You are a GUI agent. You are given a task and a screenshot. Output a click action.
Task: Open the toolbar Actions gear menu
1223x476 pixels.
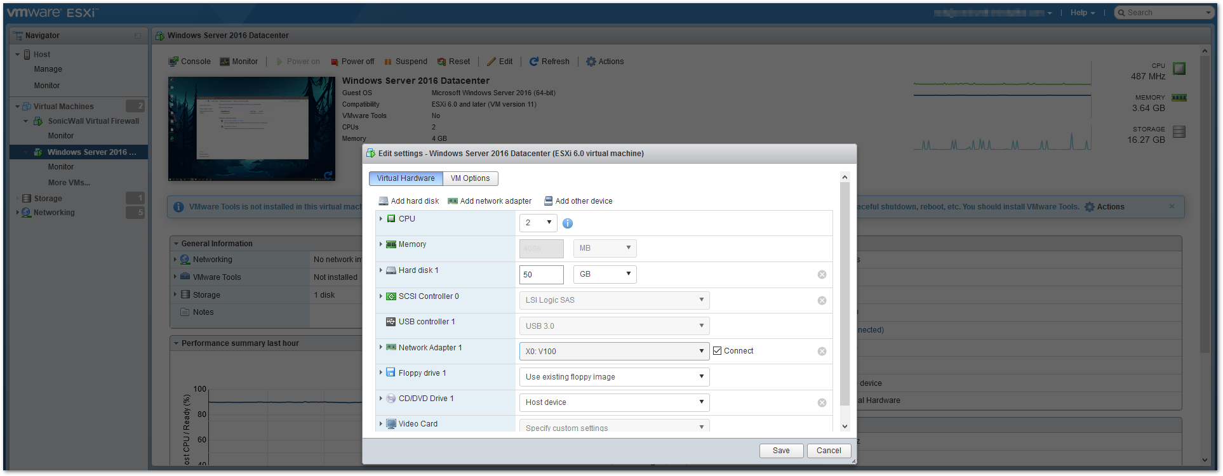[x=605, y=62]
